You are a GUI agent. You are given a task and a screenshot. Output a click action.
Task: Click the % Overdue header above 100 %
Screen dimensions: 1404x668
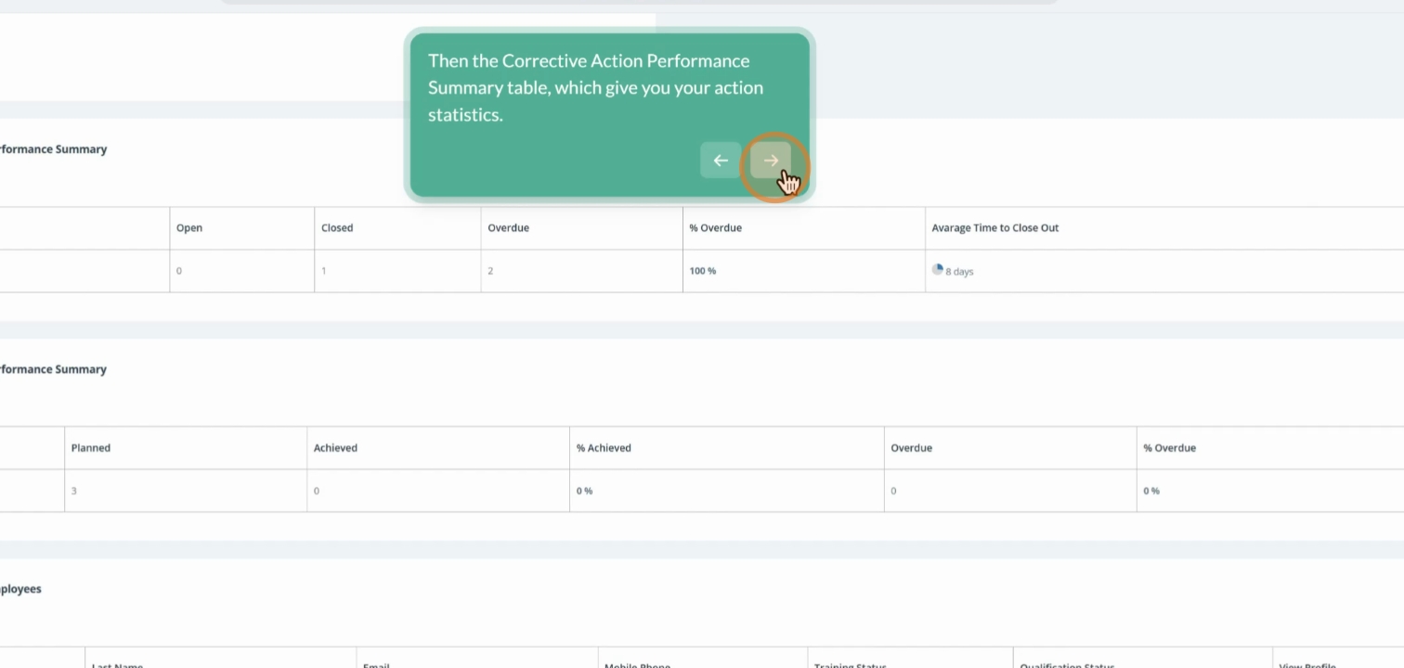click(x=715, y=228)
